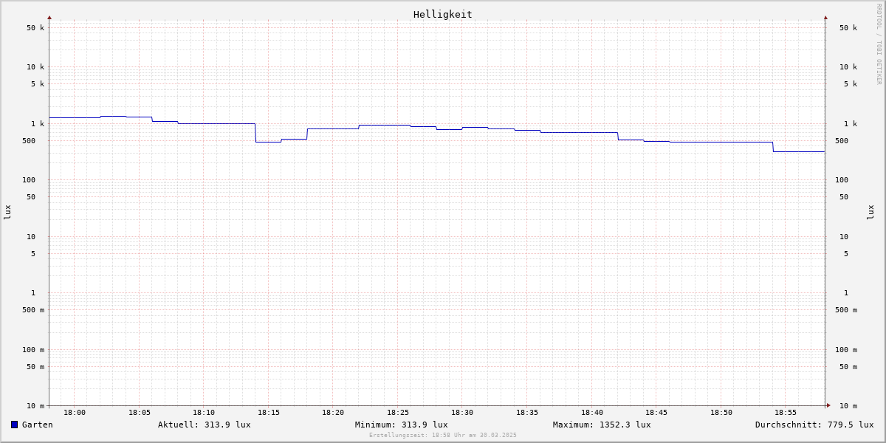Viewport: 886px width, 443px height.
Task: Click the right vertical lux axis title
Action: 870,213
